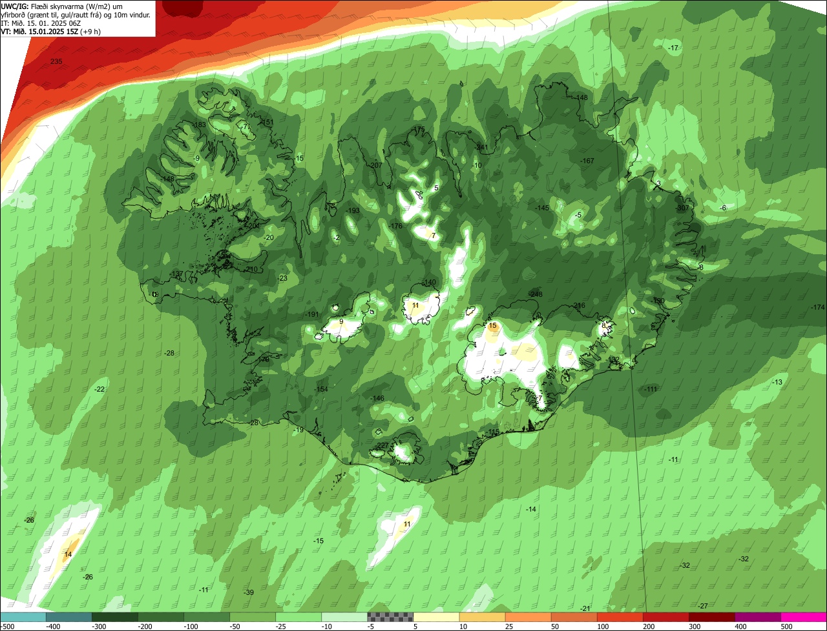Click the '-111' value off the southeast coast

point(650,389)
